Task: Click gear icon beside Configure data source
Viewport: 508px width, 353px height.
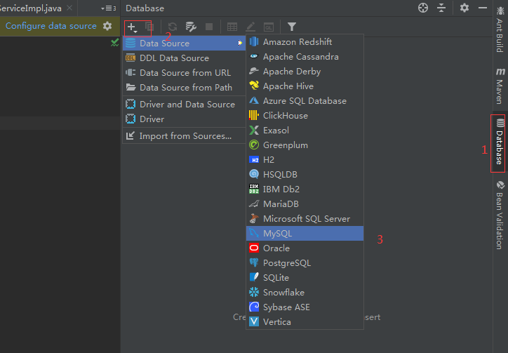Action: coord(107,26)
